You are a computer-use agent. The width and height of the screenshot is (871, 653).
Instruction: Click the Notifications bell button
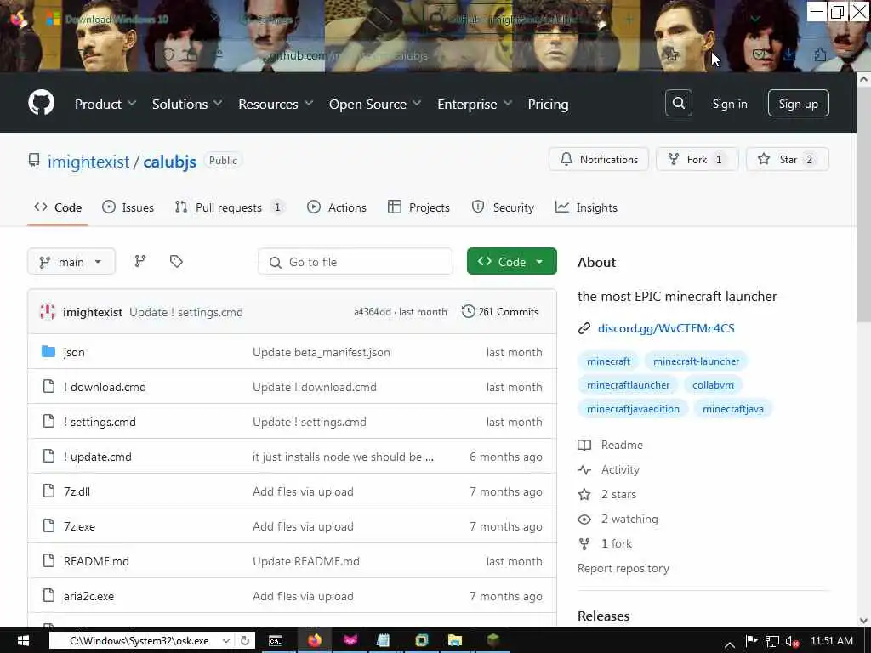[x=598, y=159]
